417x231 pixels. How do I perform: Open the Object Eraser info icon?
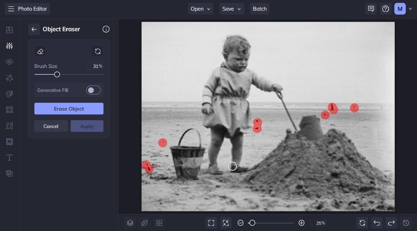tap(106, 29)
